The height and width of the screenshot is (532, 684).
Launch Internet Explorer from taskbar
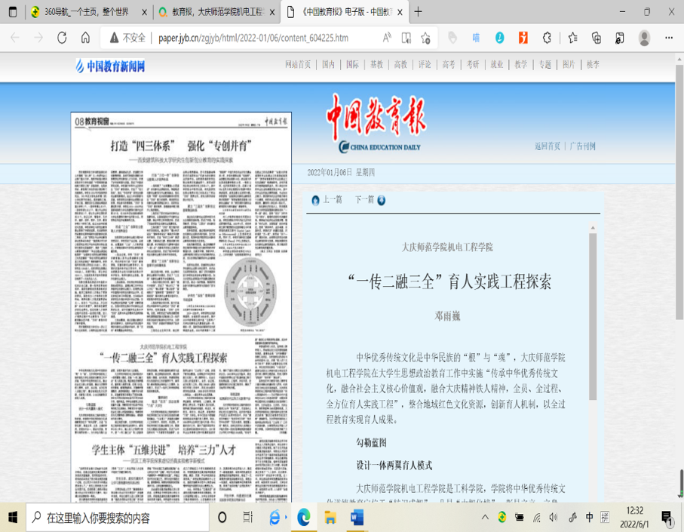pyautogui.click(x=275, y=518)
